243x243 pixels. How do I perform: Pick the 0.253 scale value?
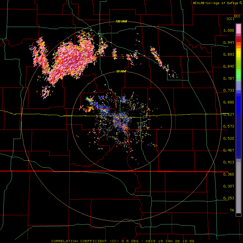click(229, 198)
